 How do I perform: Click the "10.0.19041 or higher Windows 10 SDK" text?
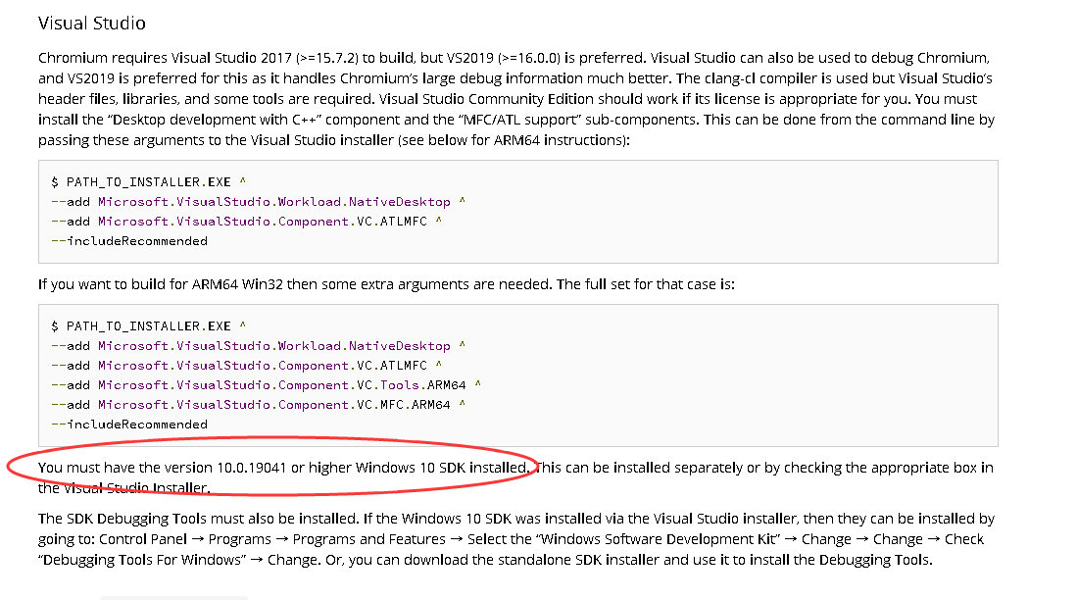click(x=341, y=468)
